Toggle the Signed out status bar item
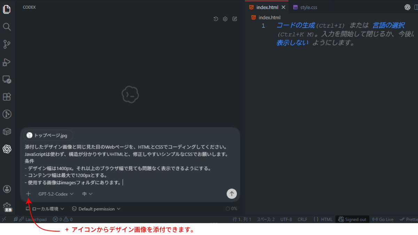 point(353,219)
